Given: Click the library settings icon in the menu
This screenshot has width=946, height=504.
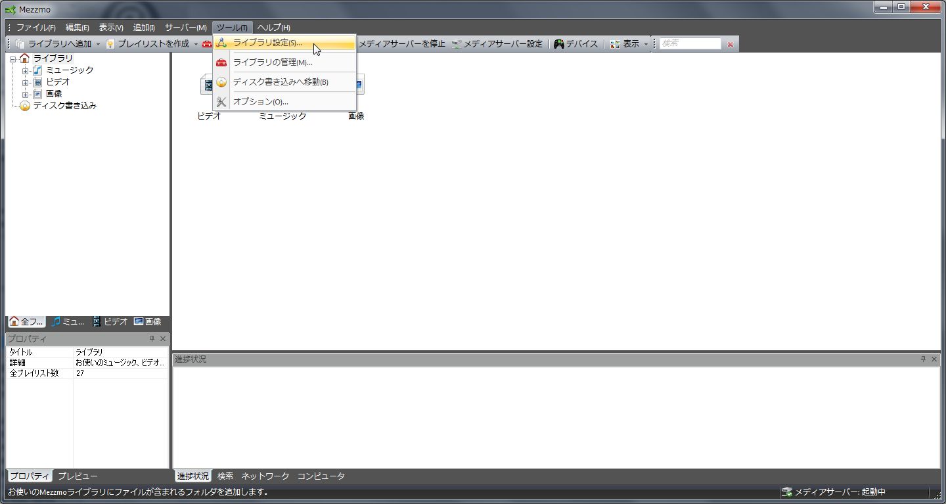Looking at the screenshot, I should [x=221, y=43].
